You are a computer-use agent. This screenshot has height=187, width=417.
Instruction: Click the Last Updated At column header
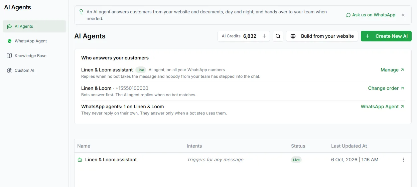click(349, 146)
